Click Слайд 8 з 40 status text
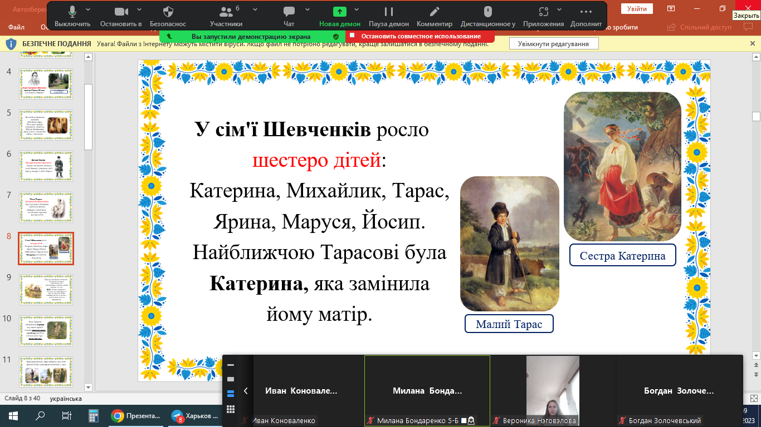The height and width of the screenshot is (427, 761). [x=22, y=399]
